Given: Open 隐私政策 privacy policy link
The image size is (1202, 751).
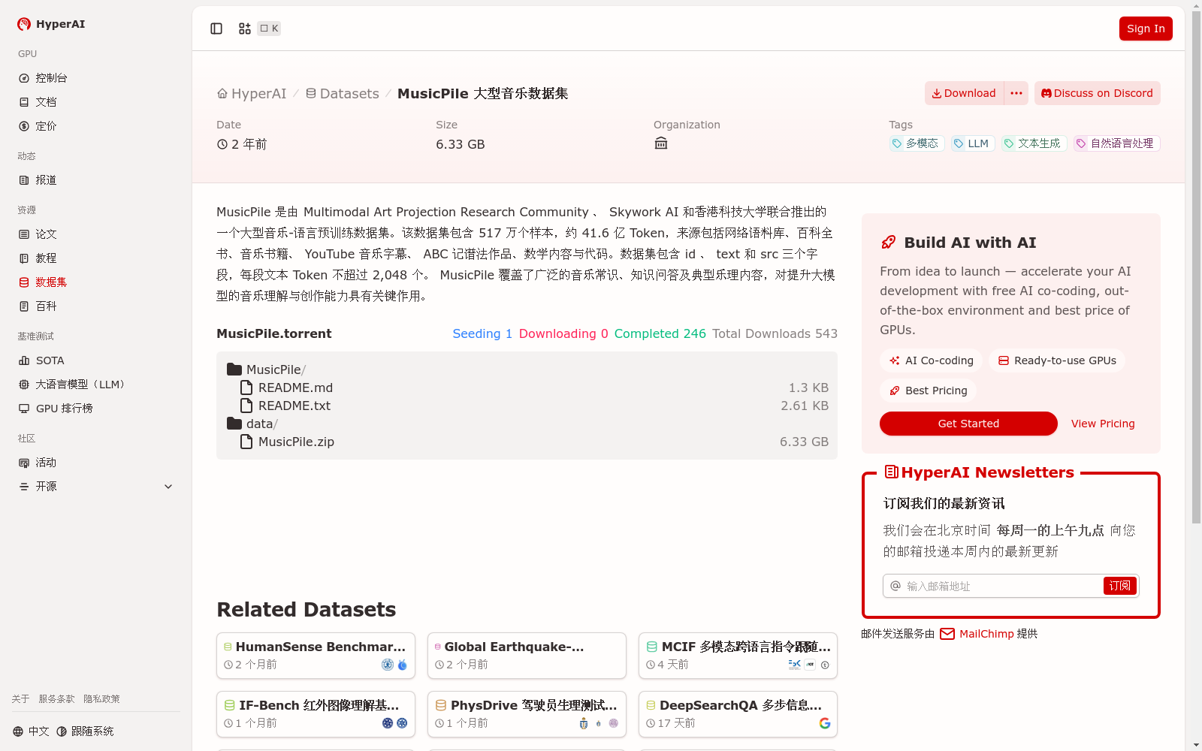Looking at the screenshot, I should [x=101, y=699].
